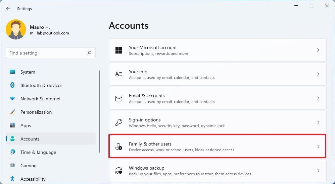The width and height of the screenshot is (335, 184).
Task: Maximize the Settings window
Action: [312, 6]
